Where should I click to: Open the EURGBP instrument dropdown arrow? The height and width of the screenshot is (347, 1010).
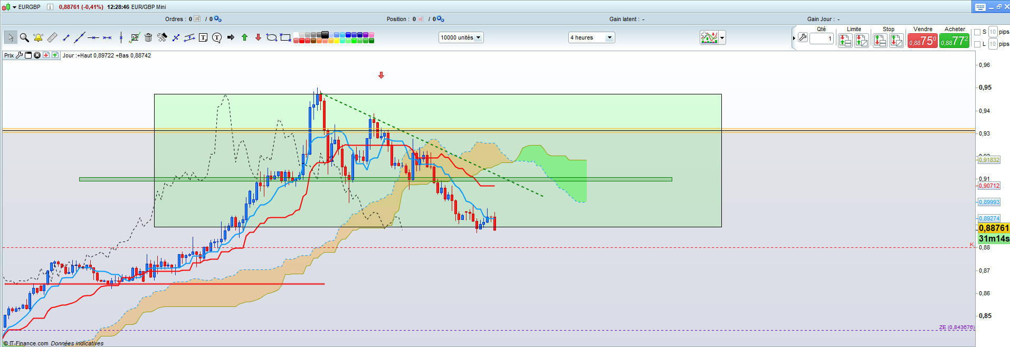click(x=14, y=7)
